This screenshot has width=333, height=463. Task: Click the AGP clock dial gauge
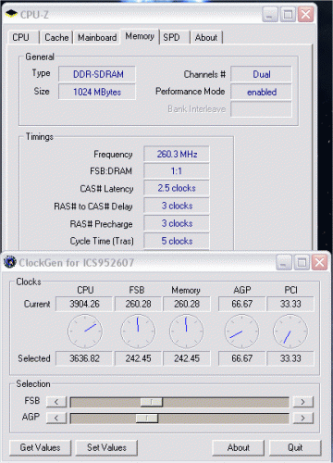point(242,331)
